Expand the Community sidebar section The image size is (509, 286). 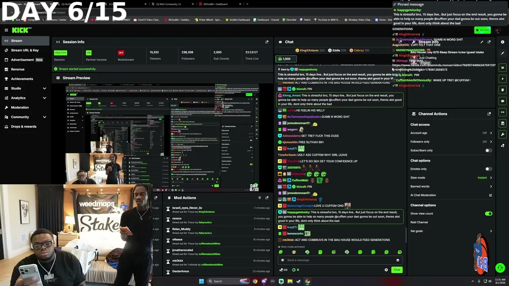[x=45, y=117]
